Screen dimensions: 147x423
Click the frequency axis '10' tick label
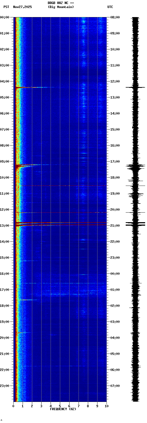(x=107, y=406)
